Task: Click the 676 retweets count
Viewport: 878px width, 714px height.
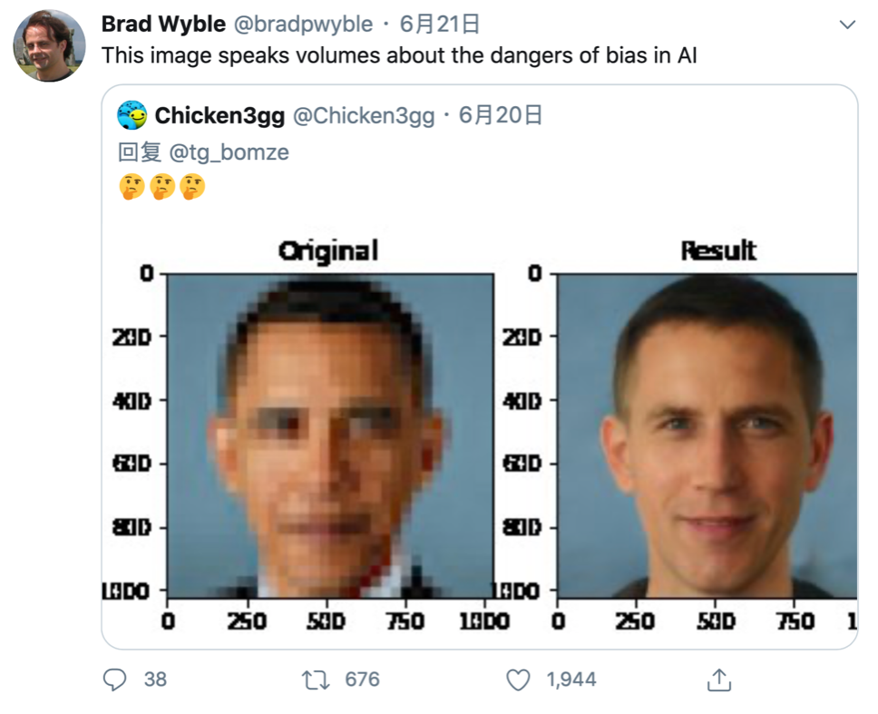Action: tap(362, 680)
